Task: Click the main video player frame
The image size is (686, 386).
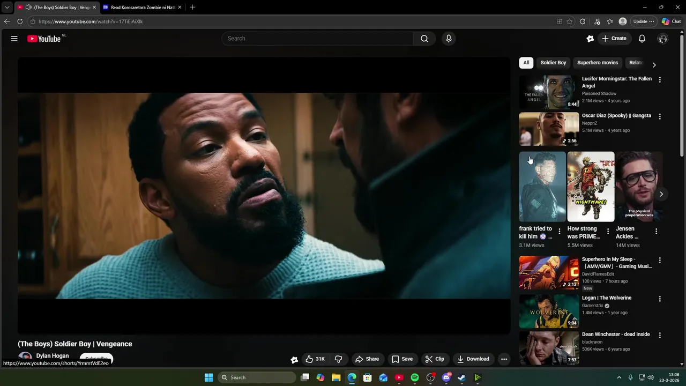Action: click(x=264, y=196)
